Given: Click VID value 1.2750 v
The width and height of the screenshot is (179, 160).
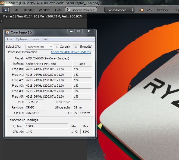Looking at the screenshot, I should [x=34, y=102].
